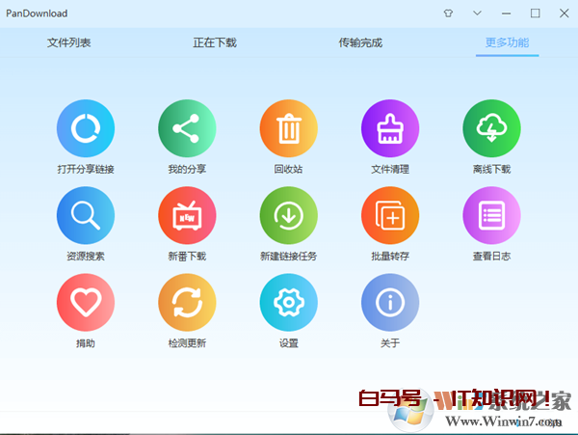
Task: Create a 新建链接任务 link task
Action: pos(288,215)
